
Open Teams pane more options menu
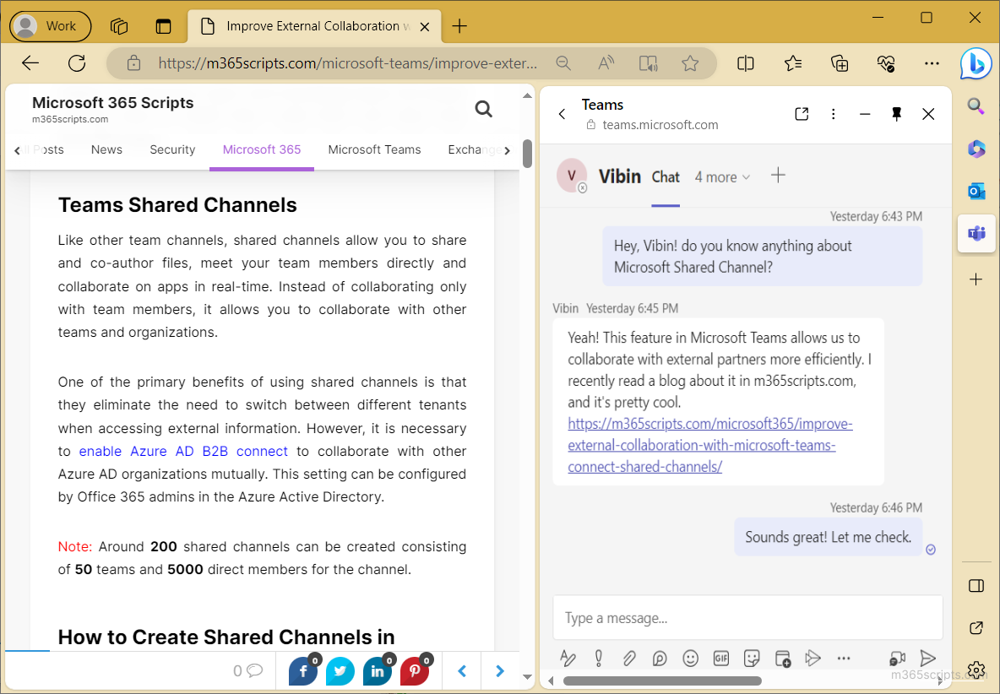point(833,114)
